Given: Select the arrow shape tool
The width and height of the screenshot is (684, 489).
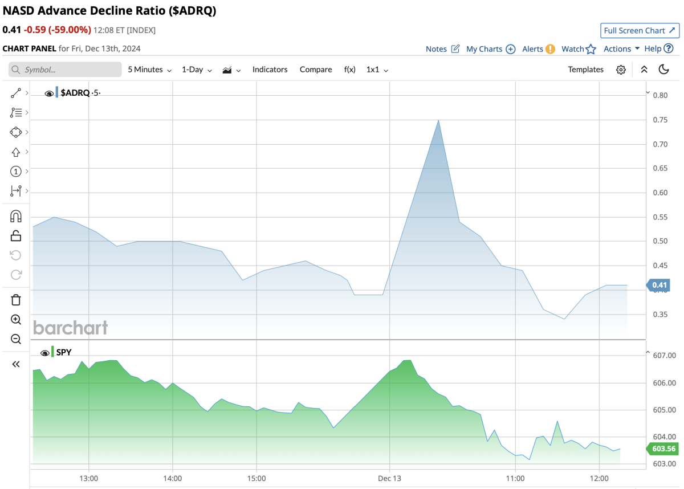Looking at the screenshot, I should click(16, 152).
